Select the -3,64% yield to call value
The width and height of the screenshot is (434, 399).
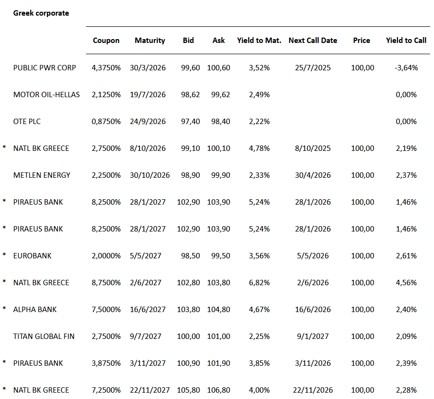[406, 68]
